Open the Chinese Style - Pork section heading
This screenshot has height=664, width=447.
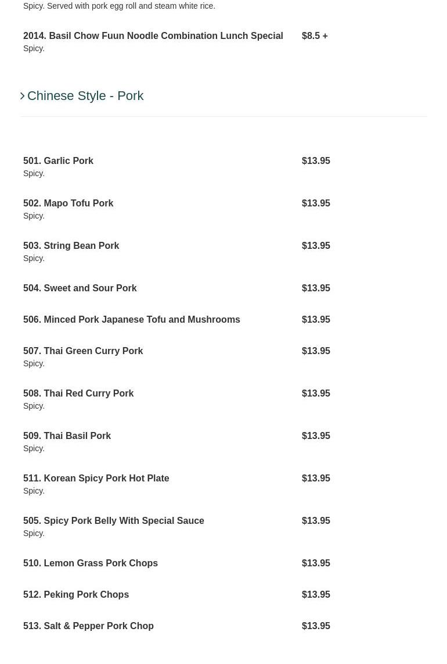[x=85, y=96]
